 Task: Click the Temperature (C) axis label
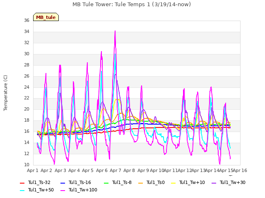point(5,93)
